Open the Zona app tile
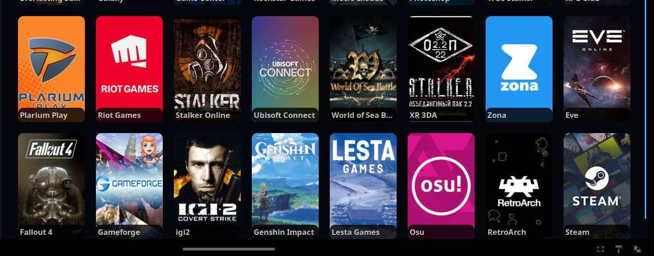Screen dimensions: 654x256 point(519,69)
